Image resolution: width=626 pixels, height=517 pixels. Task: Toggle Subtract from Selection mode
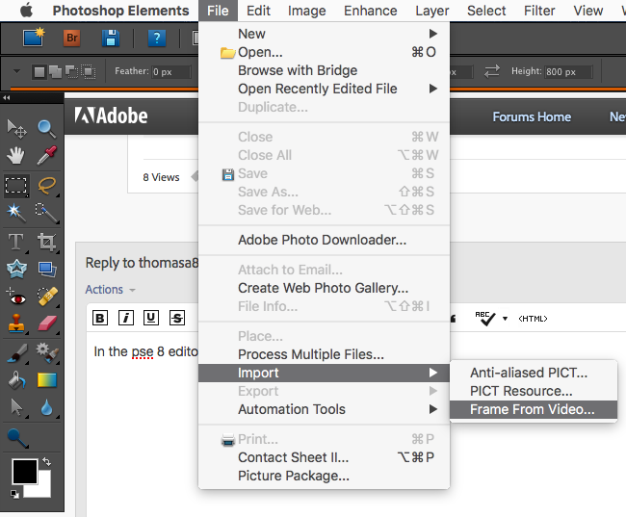72,72
